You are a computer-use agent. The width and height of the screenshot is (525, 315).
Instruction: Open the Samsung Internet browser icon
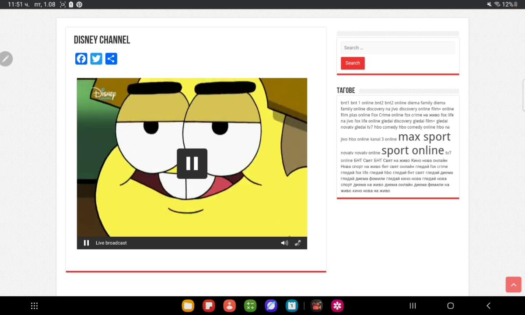pos(271,306)
